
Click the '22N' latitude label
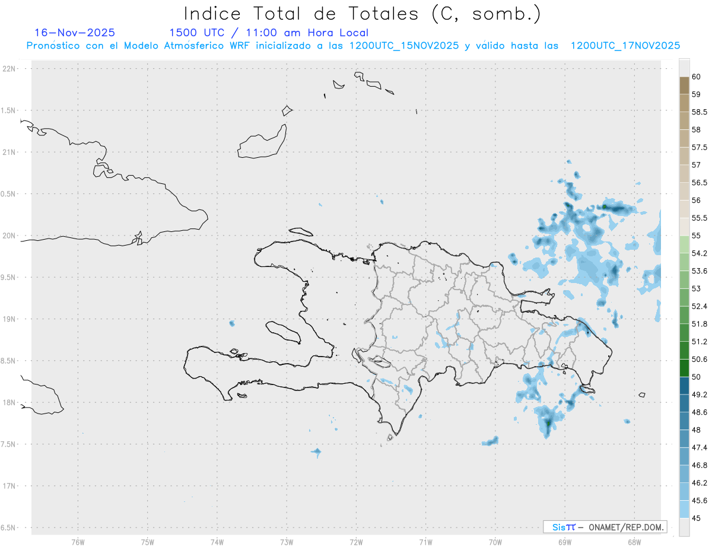9,69
